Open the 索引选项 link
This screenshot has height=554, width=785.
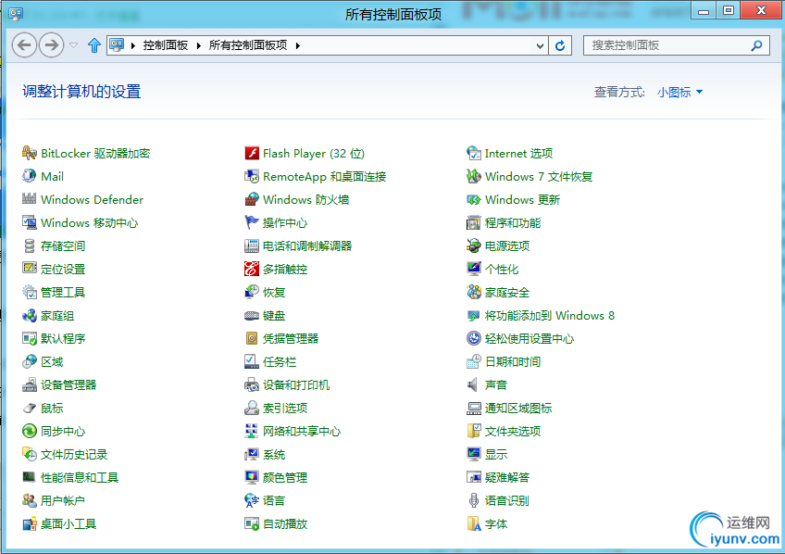285,409
